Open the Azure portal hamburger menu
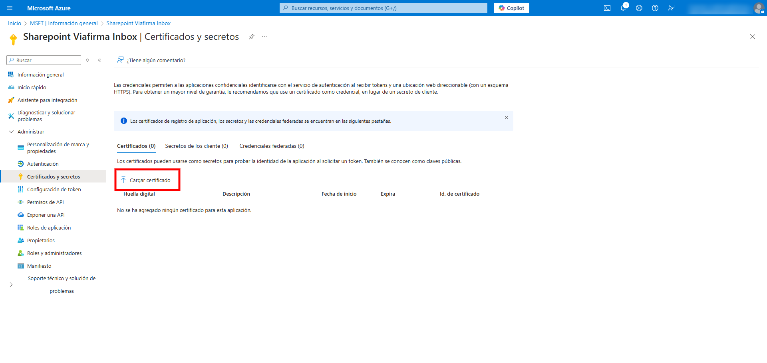Screen dimensions: 767x363 [10, 8]
